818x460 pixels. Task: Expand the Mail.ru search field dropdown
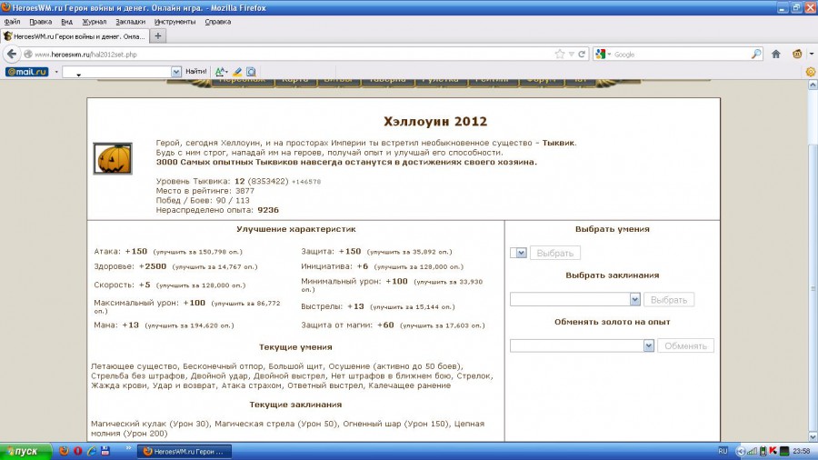176,72
